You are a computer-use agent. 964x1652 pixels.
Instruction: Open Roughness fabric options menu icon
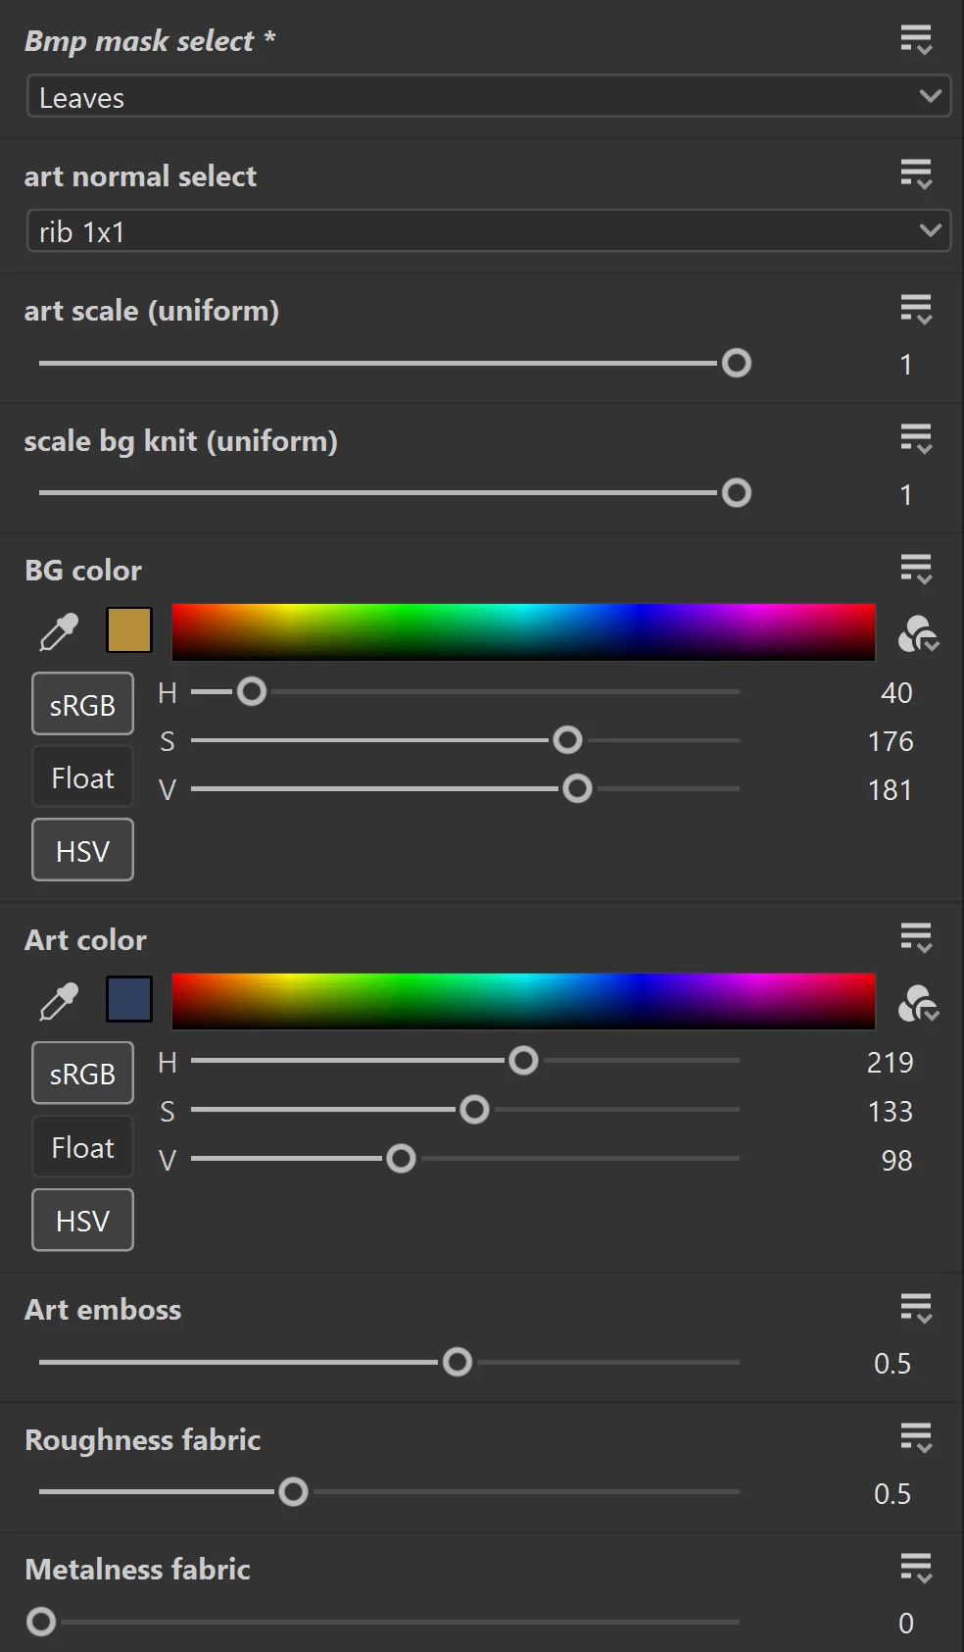916,1439
